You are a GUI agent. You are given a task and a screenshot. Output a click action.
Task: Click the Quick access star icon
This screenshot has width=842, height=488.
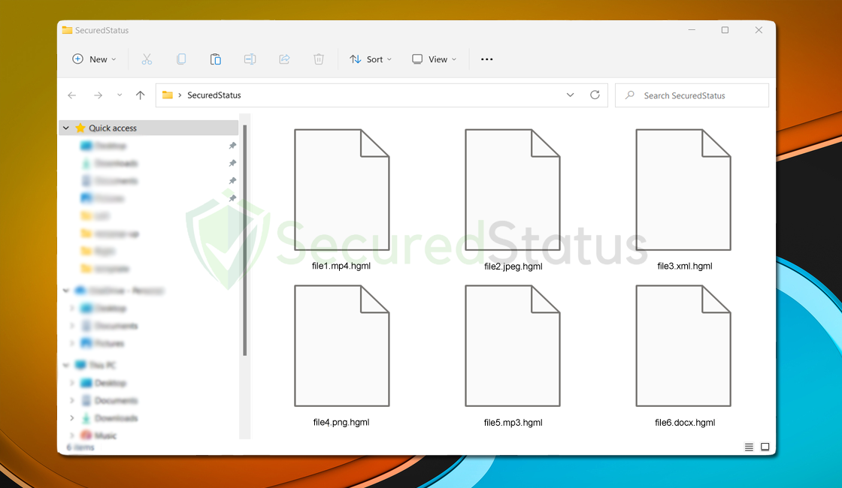pos(80,128)
